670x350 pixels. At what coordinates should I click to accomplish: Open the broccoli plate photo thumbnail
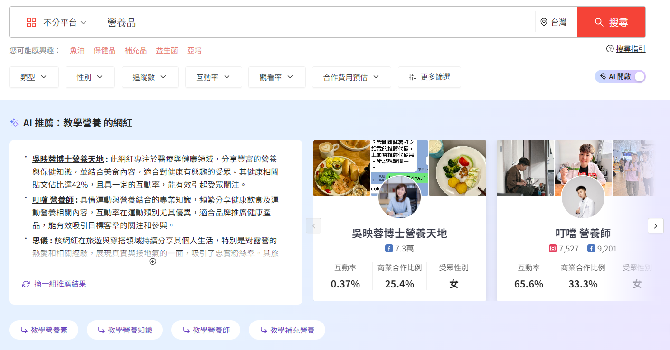(458, 168)
